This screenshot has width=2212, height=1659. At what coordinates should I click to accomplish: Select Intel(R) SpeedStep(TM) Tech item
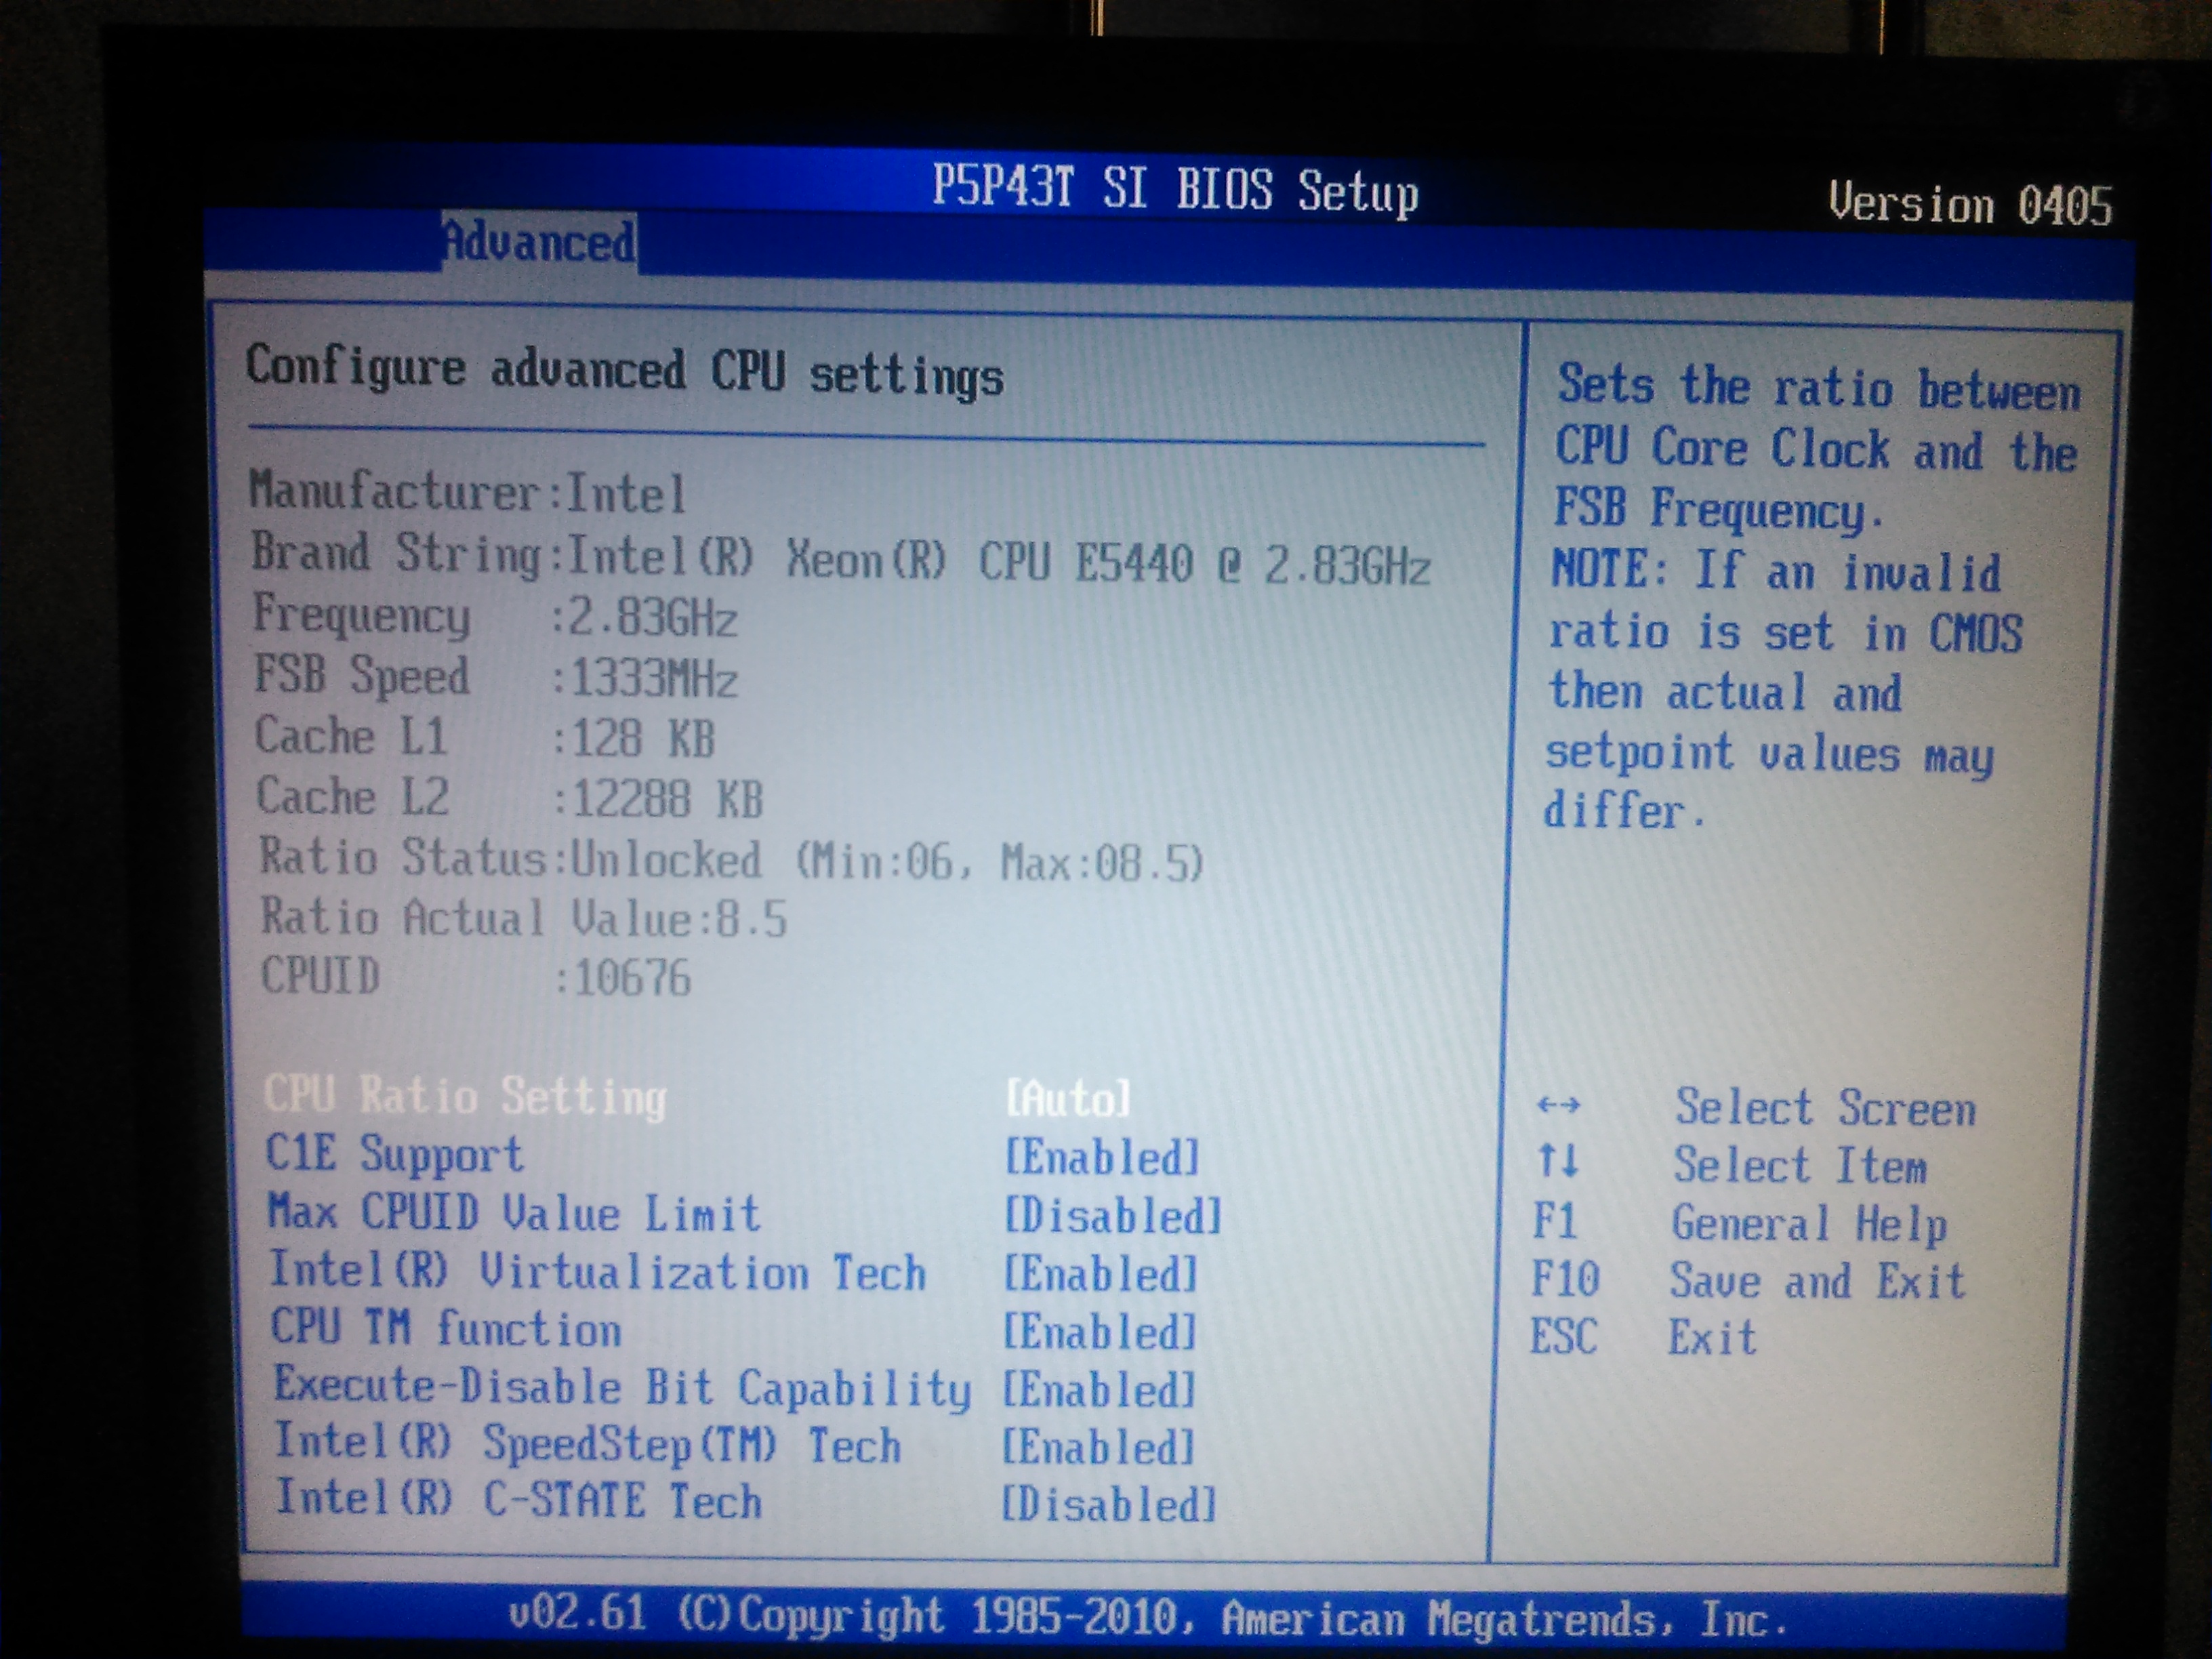(x=588, y=1445)
